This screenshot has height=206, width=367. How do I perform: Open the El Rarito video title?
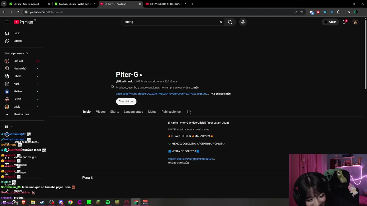[198, 123]
